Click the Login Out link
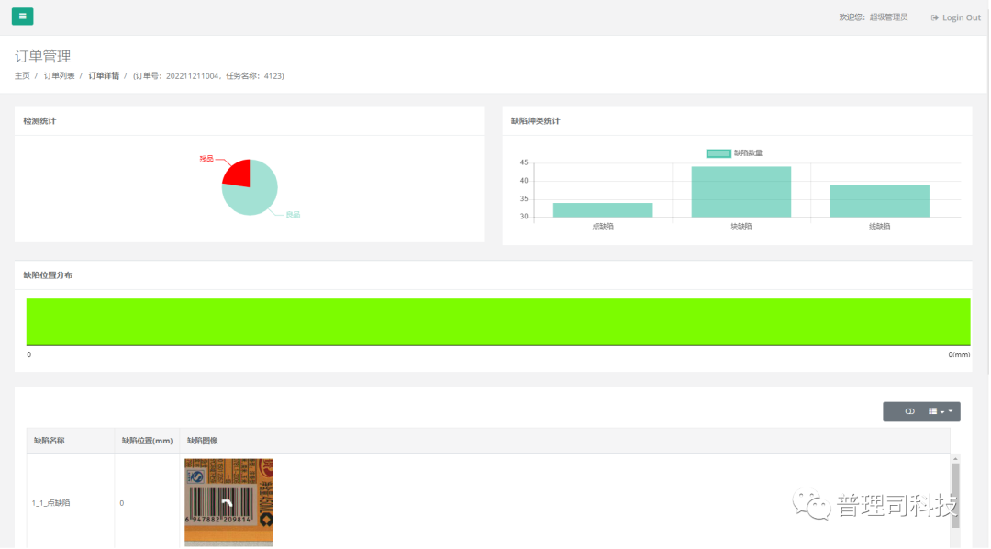This screenshot has height=549, width=991. coord(955,17)
